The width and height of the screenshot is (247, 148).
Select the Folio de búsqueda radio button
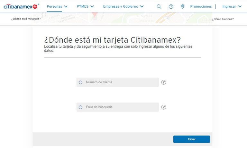[x=80, y=107]
